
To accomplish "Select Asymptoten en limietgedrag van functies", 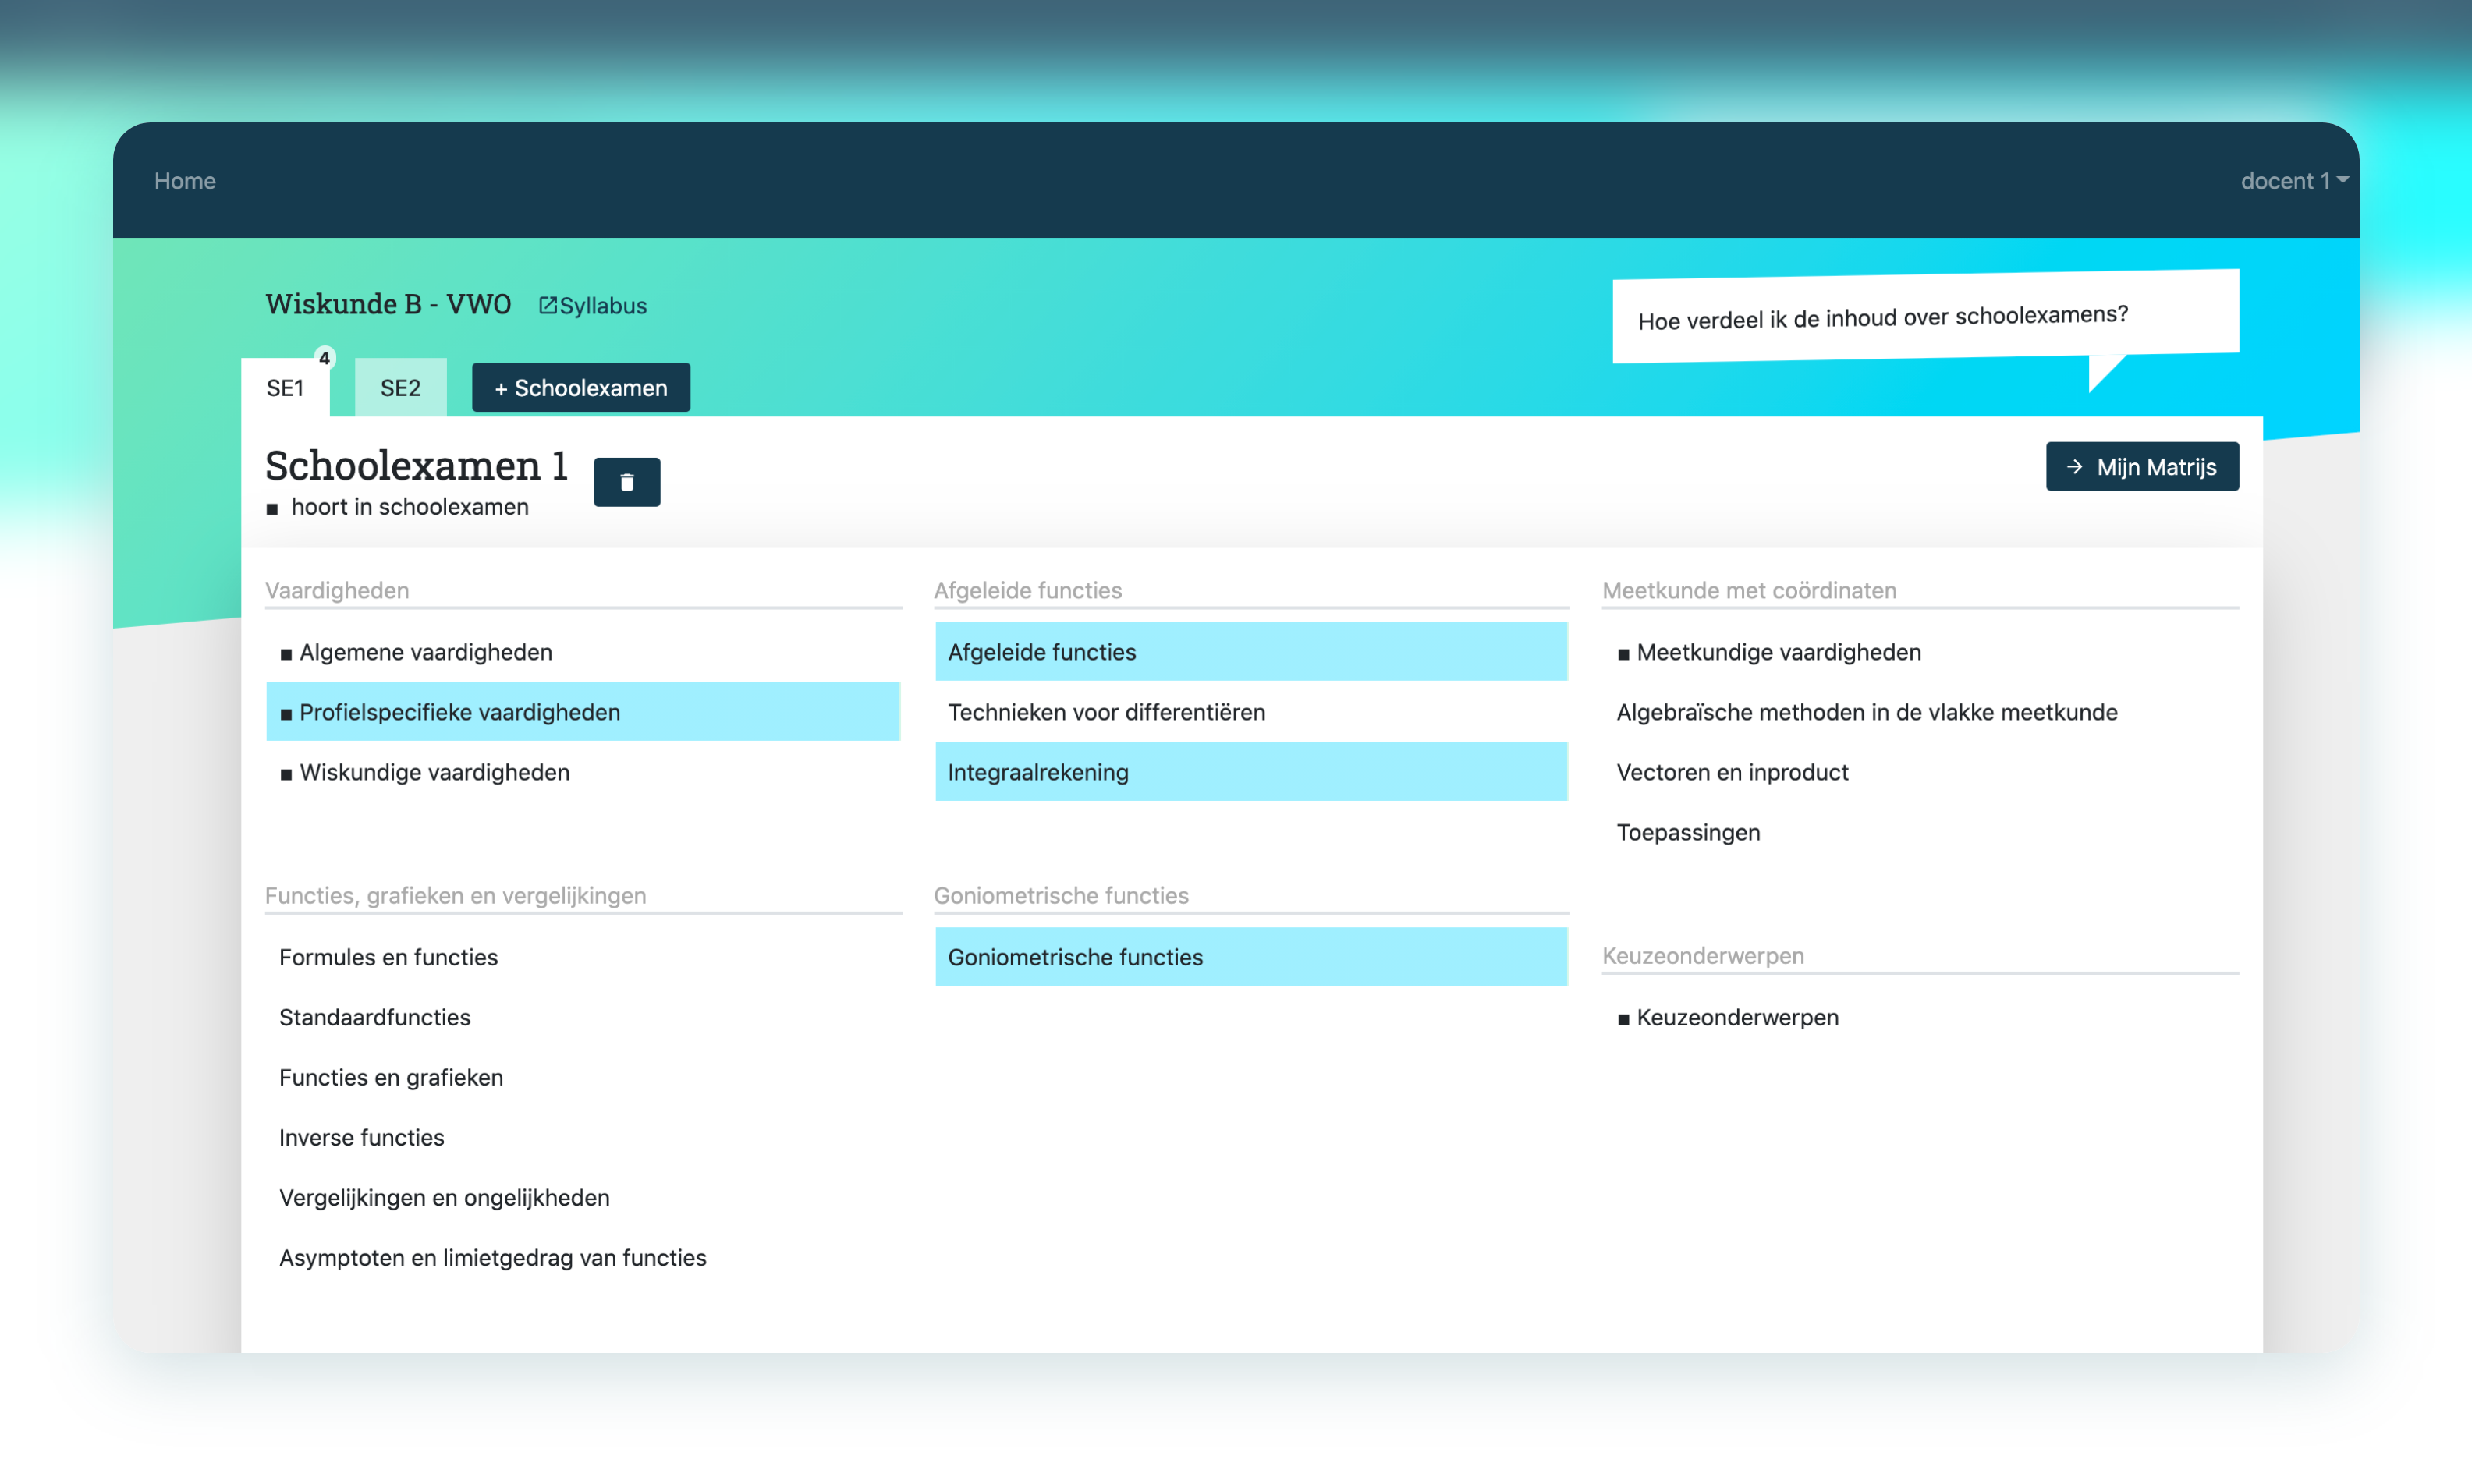I will click(492, 1257).
